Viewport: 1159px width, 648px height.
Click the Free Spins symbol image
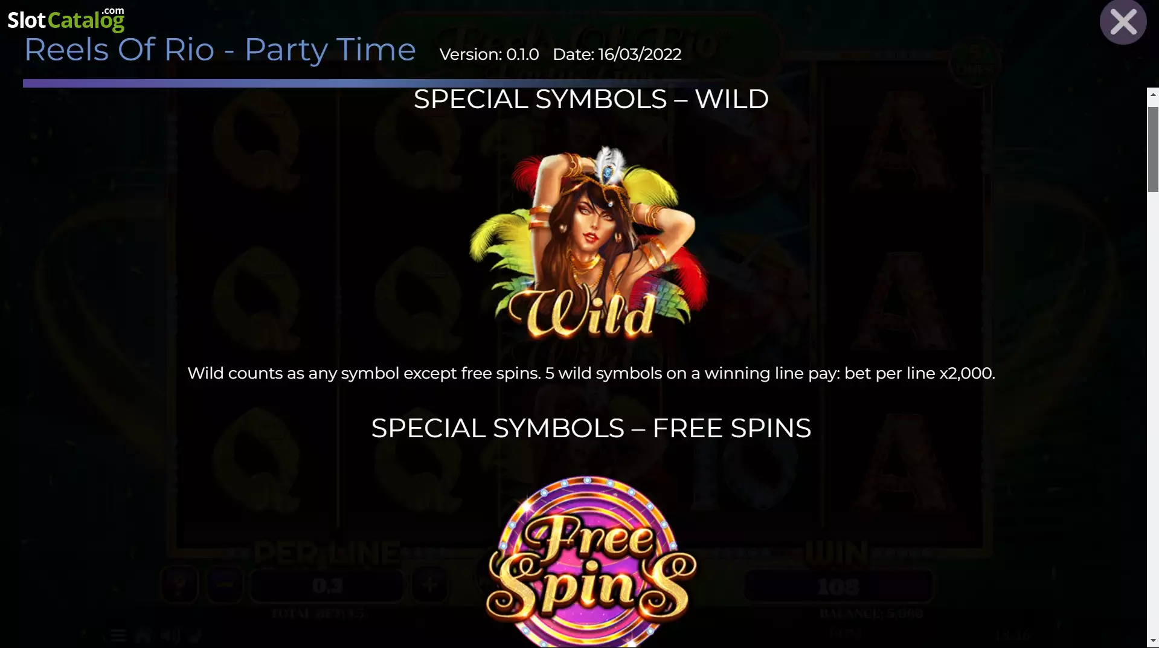pyautogui.click(x=590, y=562)
